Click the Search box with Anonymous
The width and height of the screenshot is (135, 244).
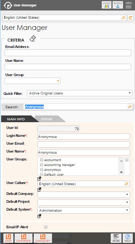75,107
